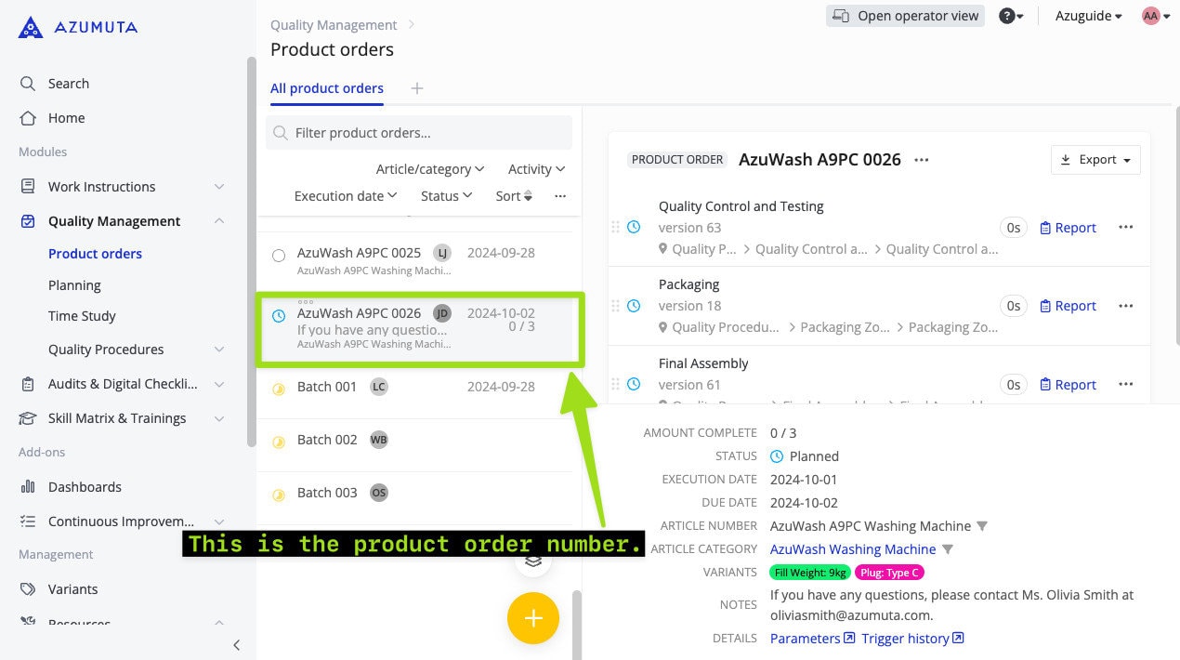Select the All product orders tab
The width and height of the screenshot is (1180, 660).
coord(326,88)
